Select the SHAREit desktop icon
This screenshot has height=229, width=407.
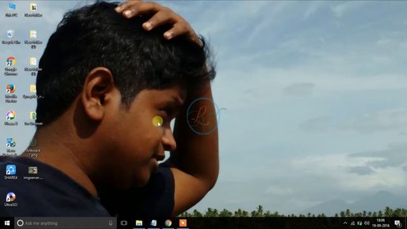click(x=11, y=172)
